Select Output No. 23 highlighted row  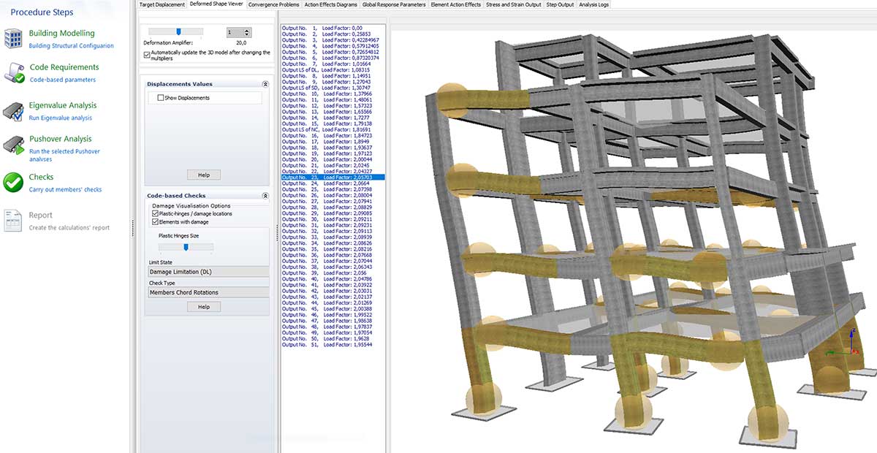click(333, 178)
